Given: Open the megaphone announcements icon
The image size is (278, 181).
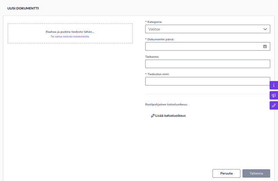Looking at the screenshot, I should coord(274,95).
